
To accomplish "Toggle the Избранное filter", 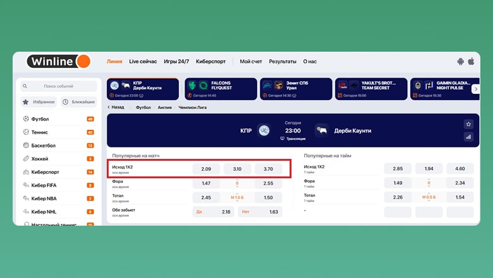I will coord(39,101).
